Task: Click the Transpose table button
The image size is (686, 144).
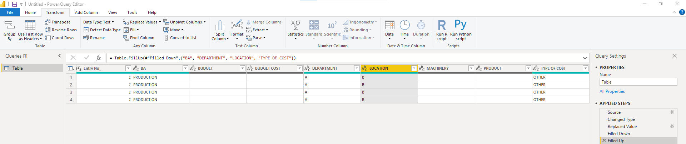Action: click(x=58, y=22)
